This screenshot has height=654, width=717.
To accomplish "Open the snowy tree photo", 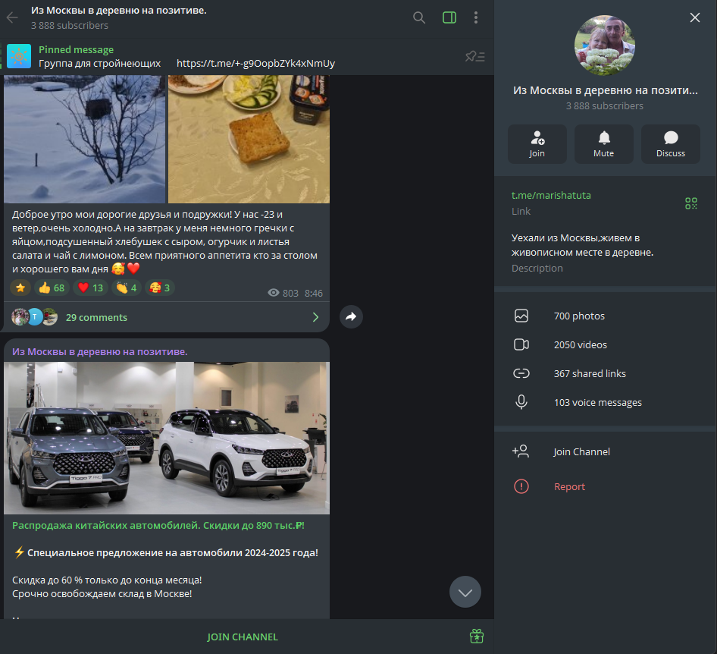I will pos(84,139).
